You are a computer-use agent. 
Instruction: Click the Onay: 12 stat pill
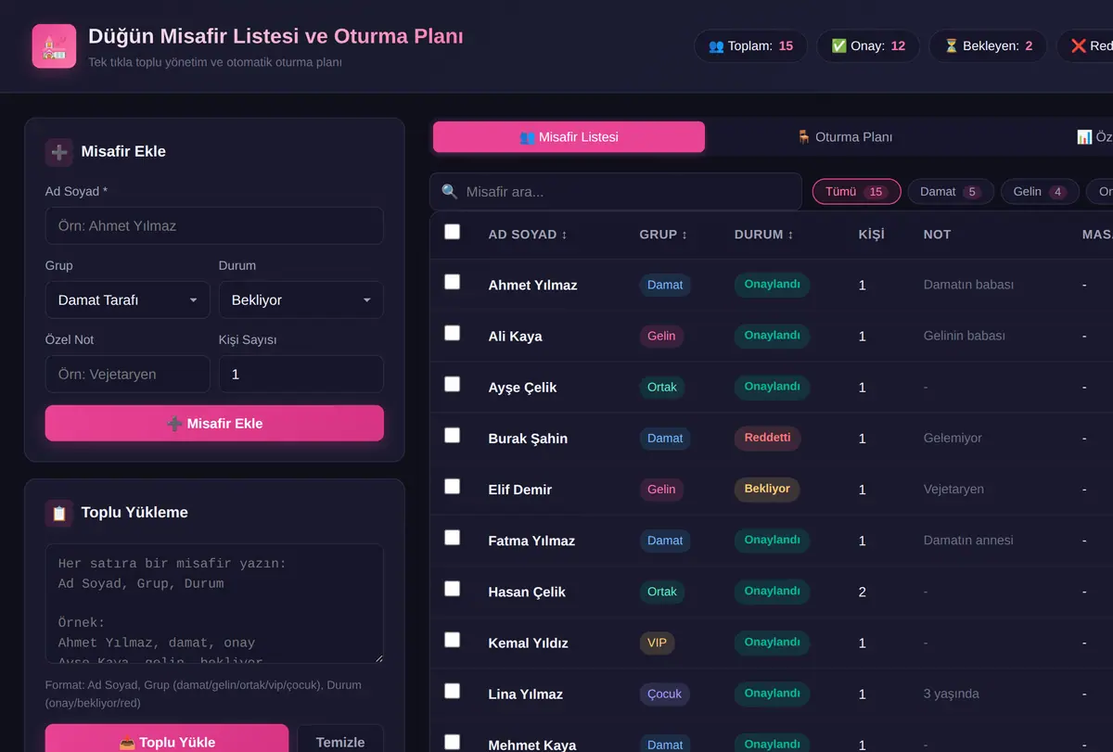pyautogui.click(x=868, y=46)
